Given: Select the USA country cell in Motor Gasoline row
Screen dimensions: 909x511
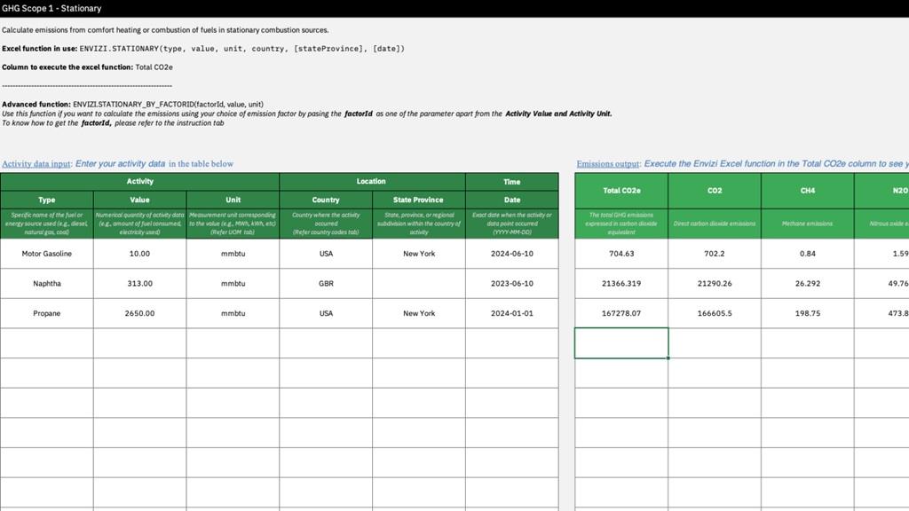Looking at the screenshot, I should pos(326,254).
